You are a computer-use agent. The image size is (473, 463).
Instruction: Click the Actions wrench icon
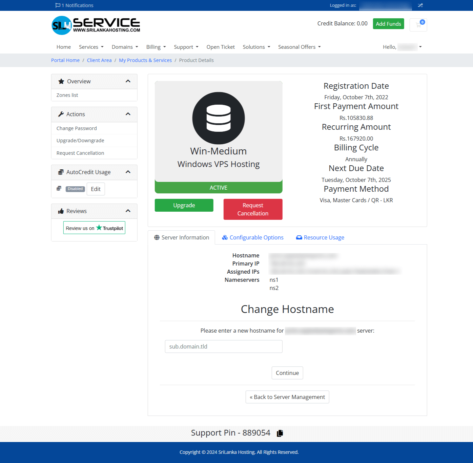coord(61,114)
